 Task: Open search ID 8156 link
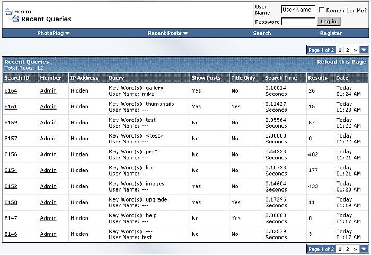(11, 154)
